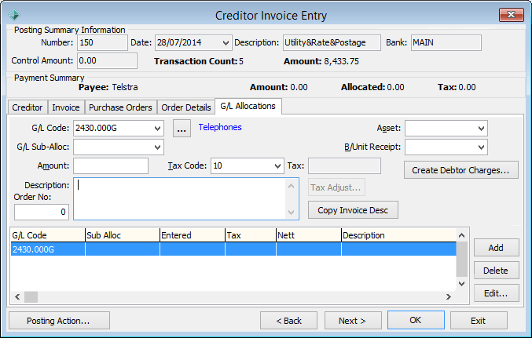Click the Add allocation button
532x338 pixels.
pyautogui.click(x=496, y=248)
